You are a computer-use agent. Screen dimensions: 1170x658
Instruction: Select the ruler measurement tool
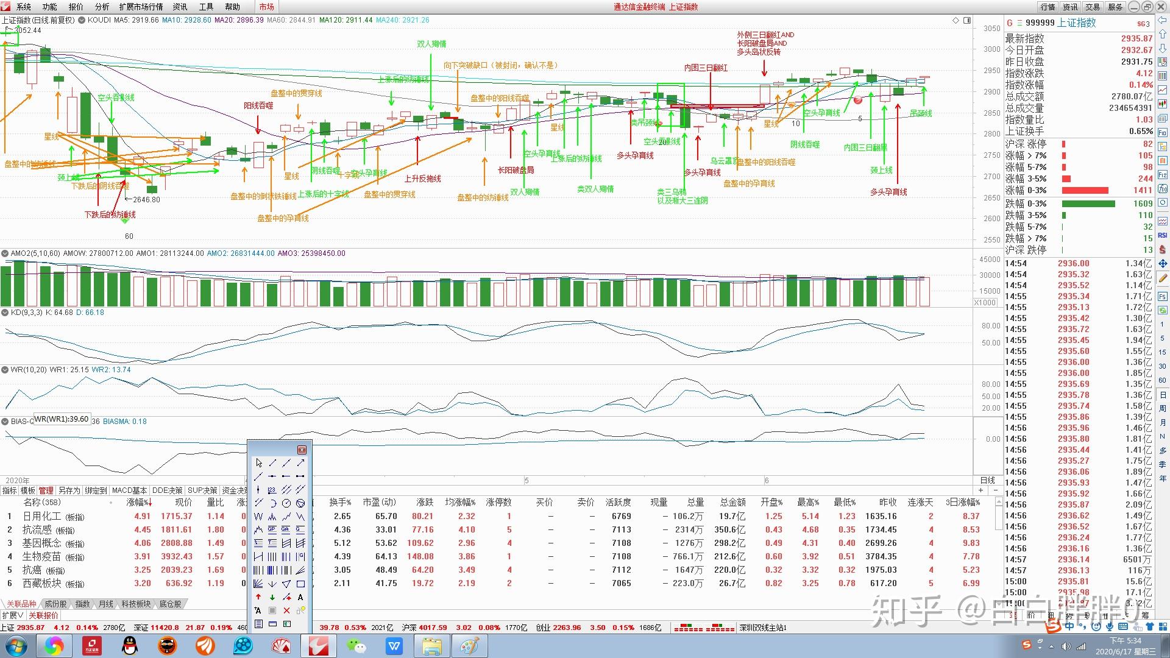(x=272, y=624)
